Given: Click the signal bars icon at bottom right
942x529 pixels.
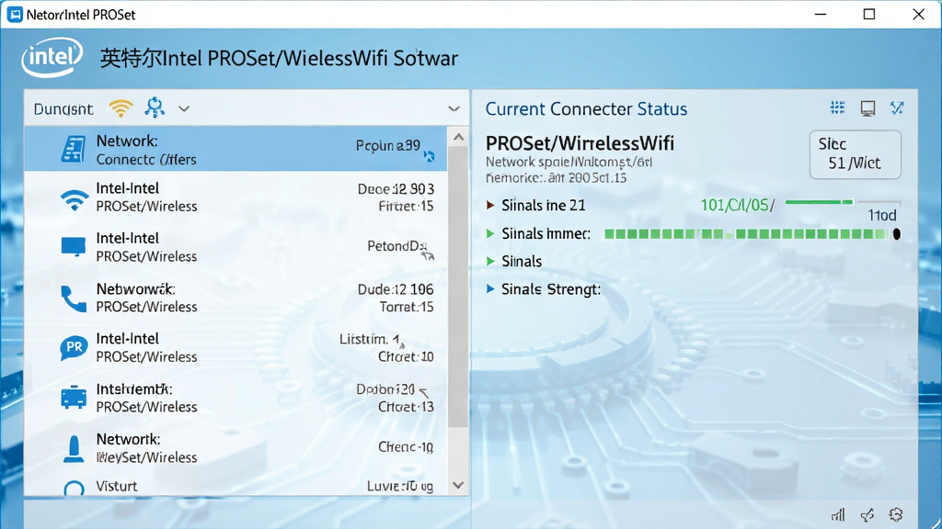Looking at the screenshot, I should 838,514.
